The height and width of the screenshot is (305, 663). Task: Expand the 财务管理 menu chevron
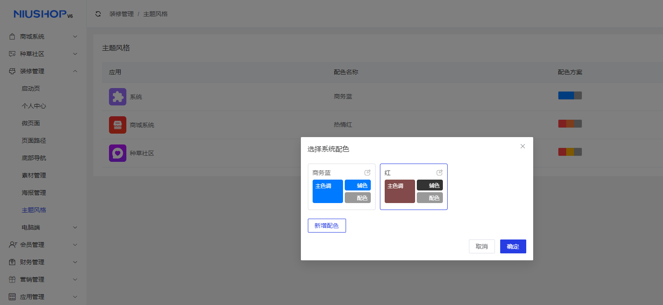click(x=75, y=262)
